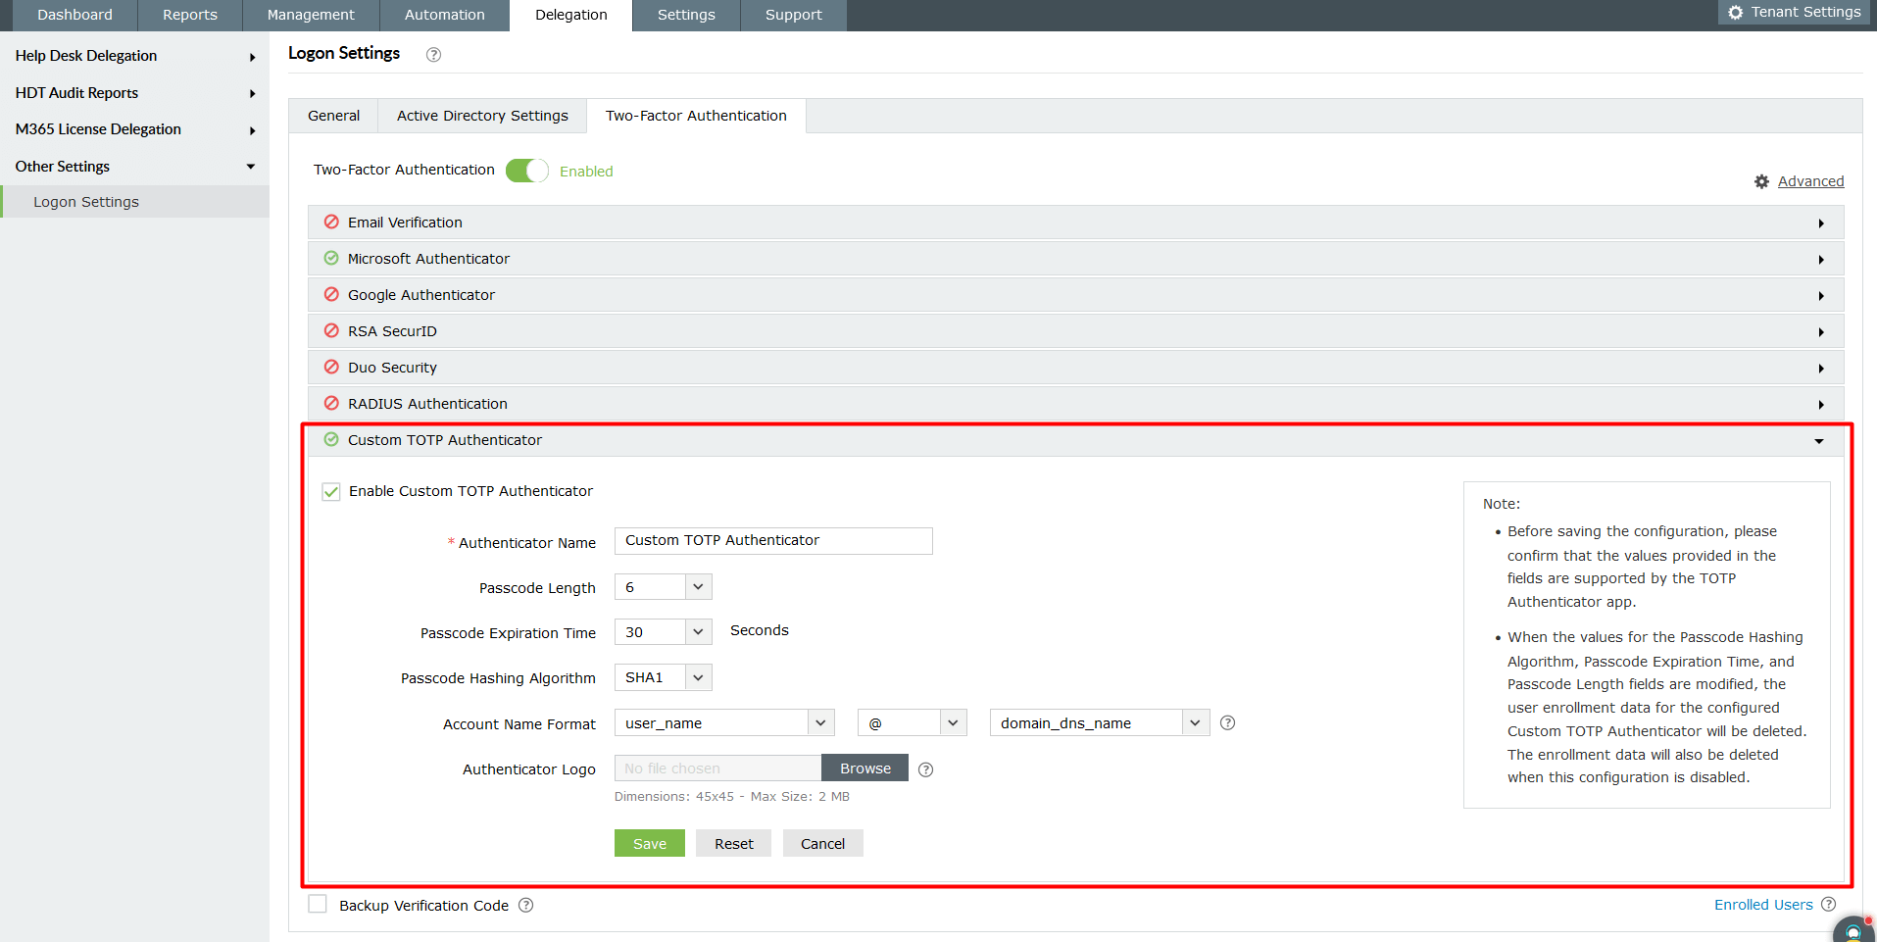The image size is (1877, 942).
Task: Click the Advanced gear icon
Action: 1760,181
